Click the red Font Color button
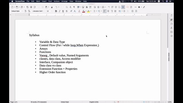 tap(83, 11)
